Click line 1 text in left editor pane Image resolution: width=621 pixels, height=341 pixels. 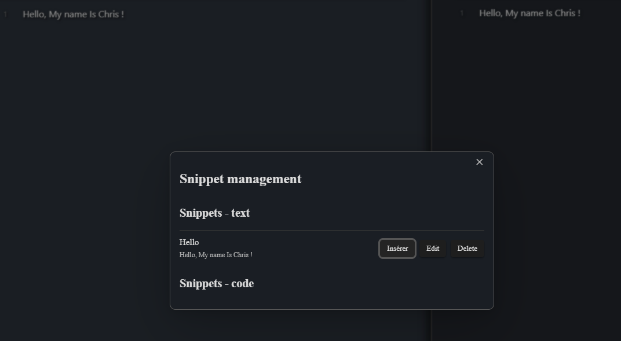coord(73,14)
